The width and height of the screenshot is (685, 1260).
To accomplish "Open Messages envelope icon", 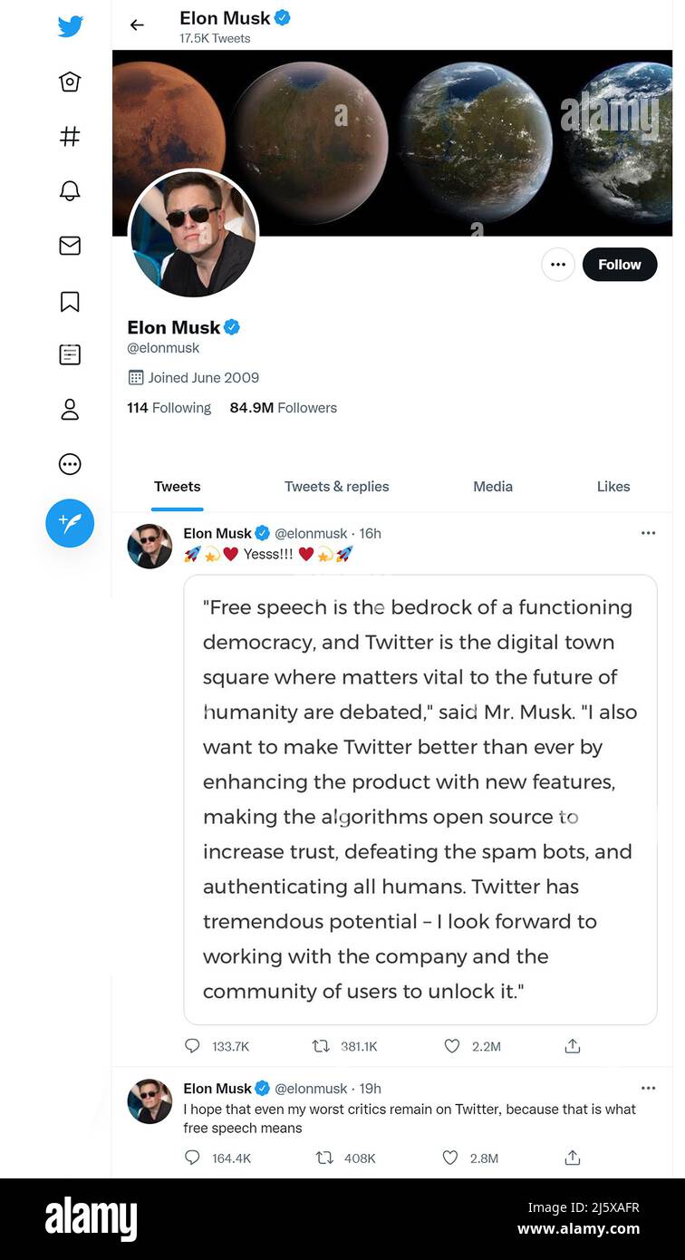I will [x=70, y=246].
